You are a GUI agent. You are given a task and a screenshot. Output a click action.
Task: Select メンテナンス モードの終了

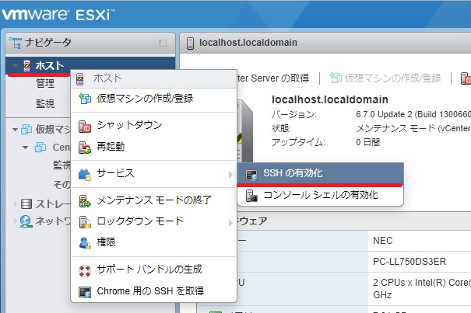pos(154,200)
